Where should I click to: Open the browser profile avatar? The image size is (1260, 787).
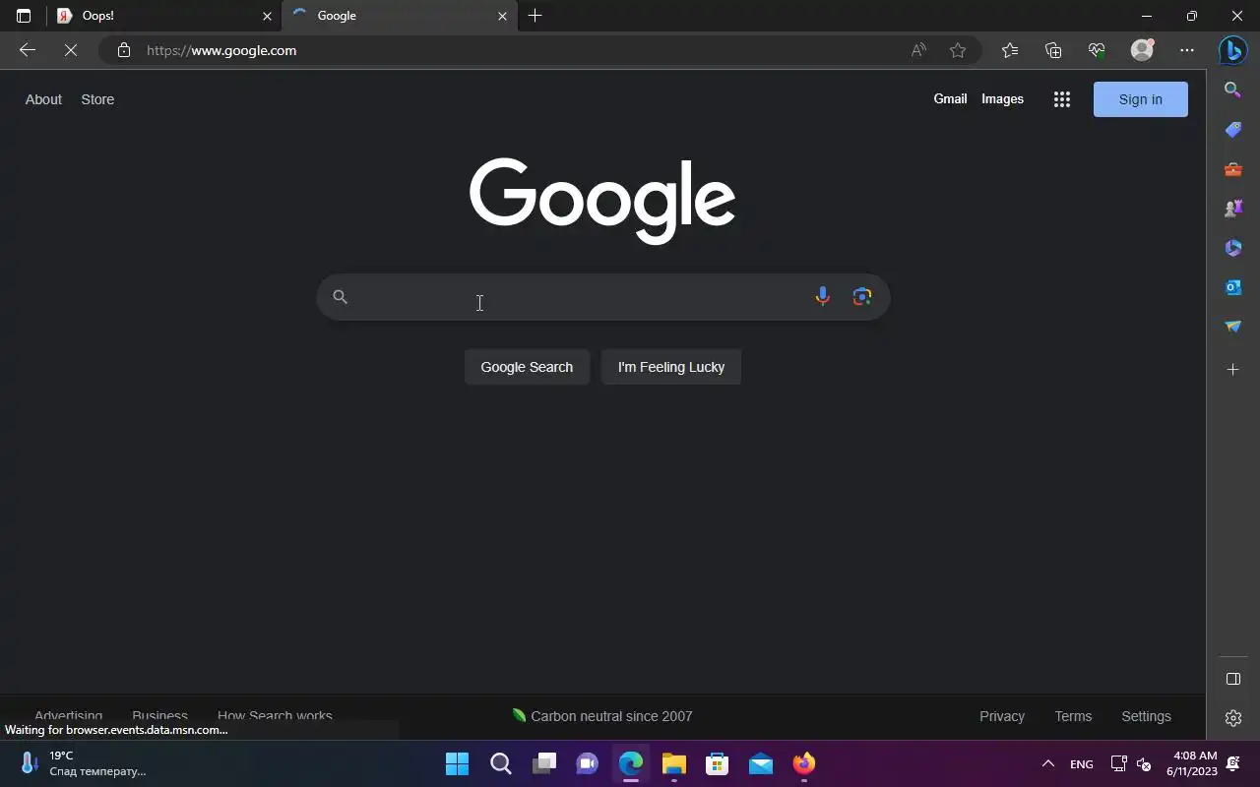pos(1142,50)
